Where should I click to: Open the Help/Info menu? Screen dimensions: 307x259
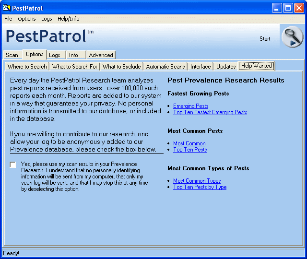[68, 19]
